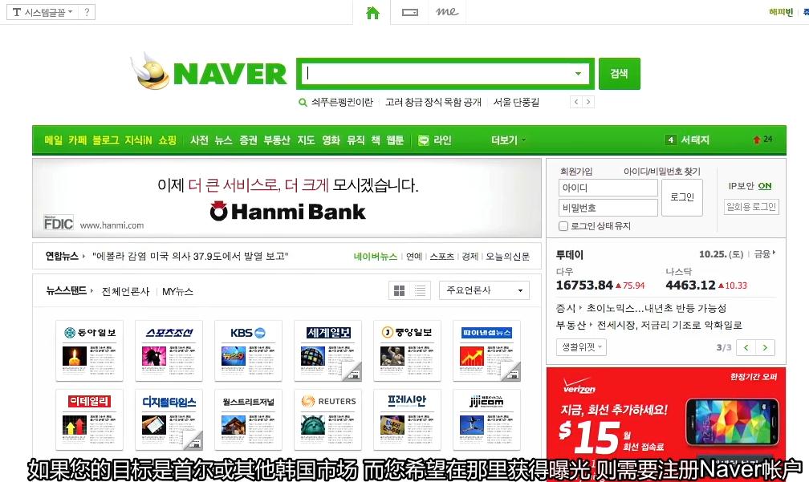Screen dimensions: 809x482
Task: Click the 비밀번호 input field
Action: (x=608, y=208)
